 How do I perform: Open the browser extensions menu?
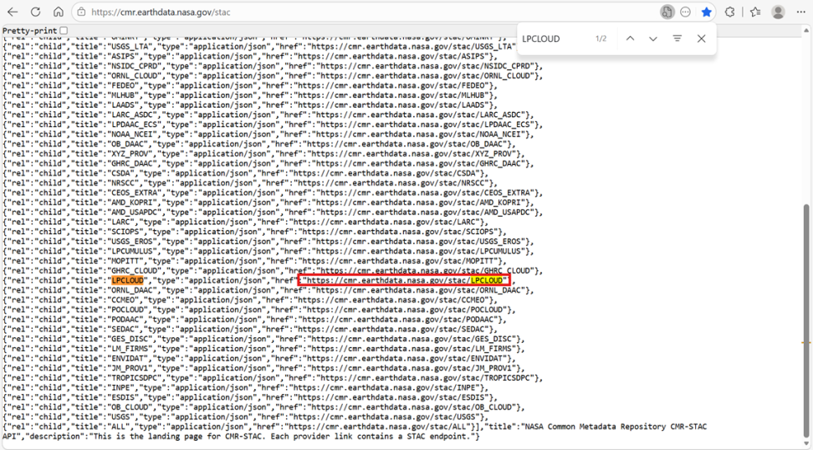click(729, 12)
